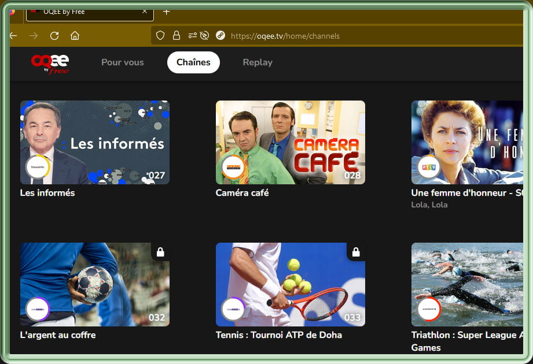
Task: Click the channel logo on Triathlon card
Action: [429, 309]
